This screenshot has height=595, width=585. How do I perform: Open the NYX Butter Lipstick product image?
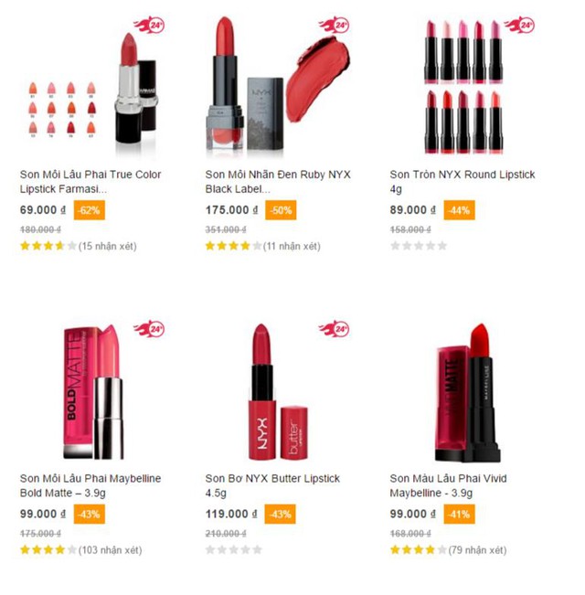(278, 391)
